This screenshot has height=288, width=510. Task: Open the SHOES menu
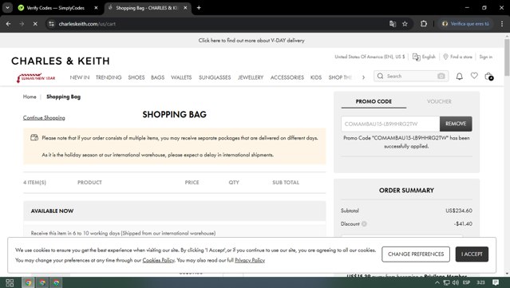[136, 77]
